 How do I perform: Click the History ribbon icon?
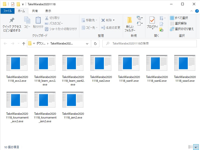tap(162, 30)
